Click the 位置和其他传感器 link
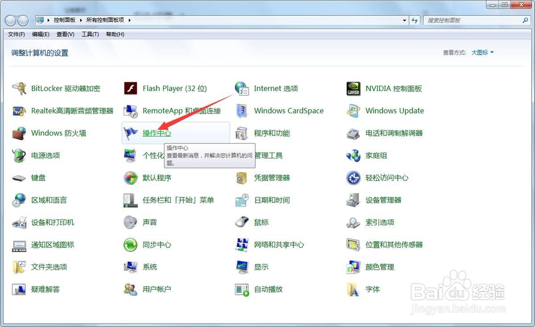Viewport: 535px width, 327px height. point(394,245)
